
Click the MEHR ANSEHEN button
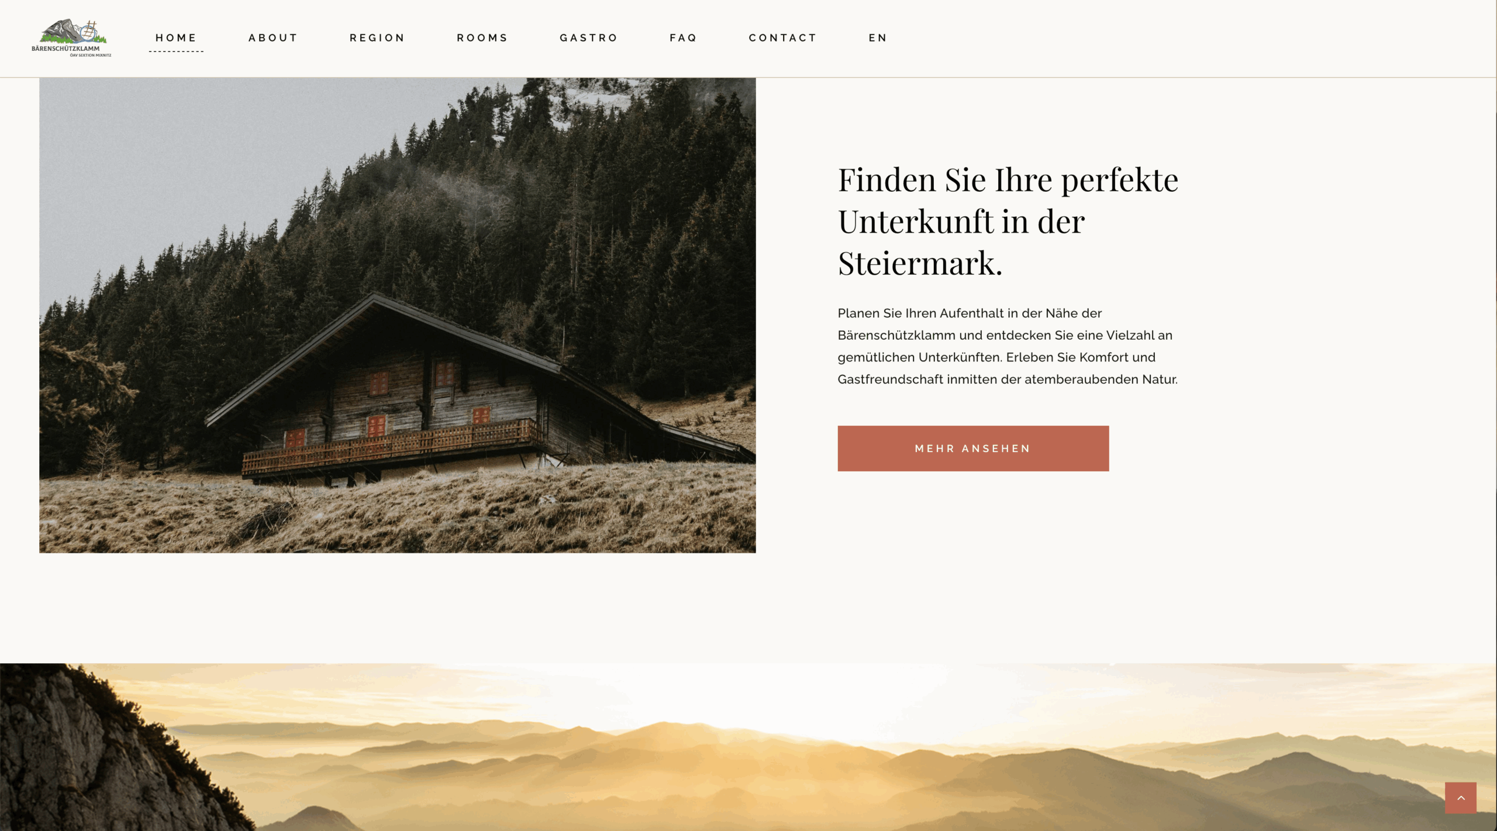click(973, 449)
